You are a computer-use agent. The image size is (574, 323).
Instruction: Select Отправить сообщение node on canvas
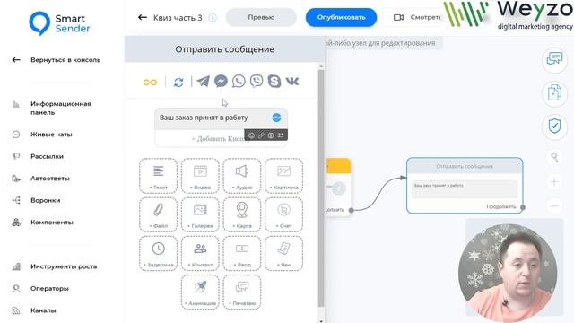[x=465, y=186]
